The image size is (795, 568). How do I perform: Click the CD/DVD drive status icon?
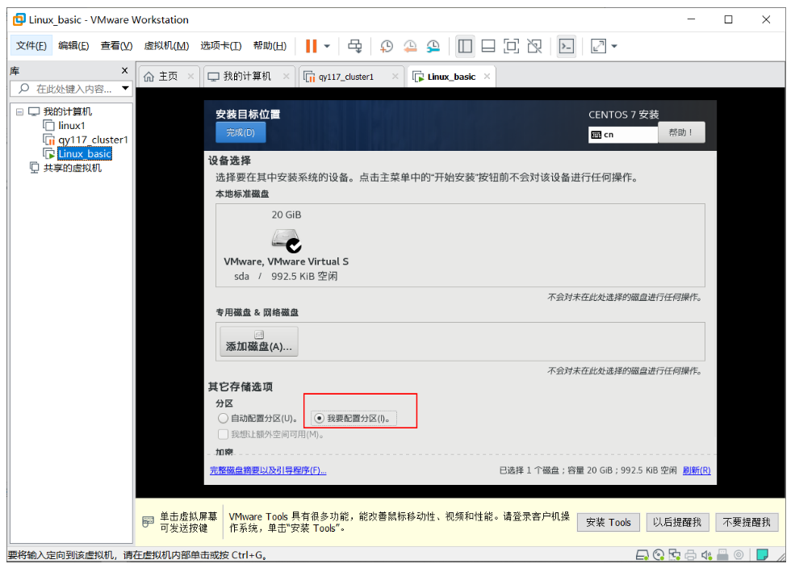(659, 555)
